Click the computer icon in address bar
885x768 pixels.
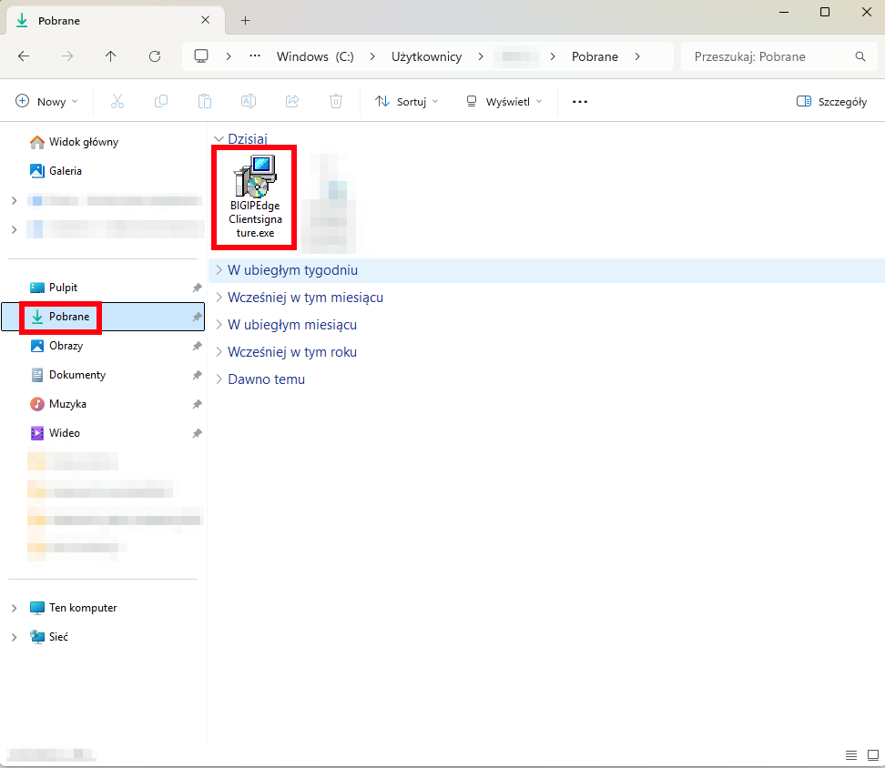pyautogui.click(x=201, y=56)
